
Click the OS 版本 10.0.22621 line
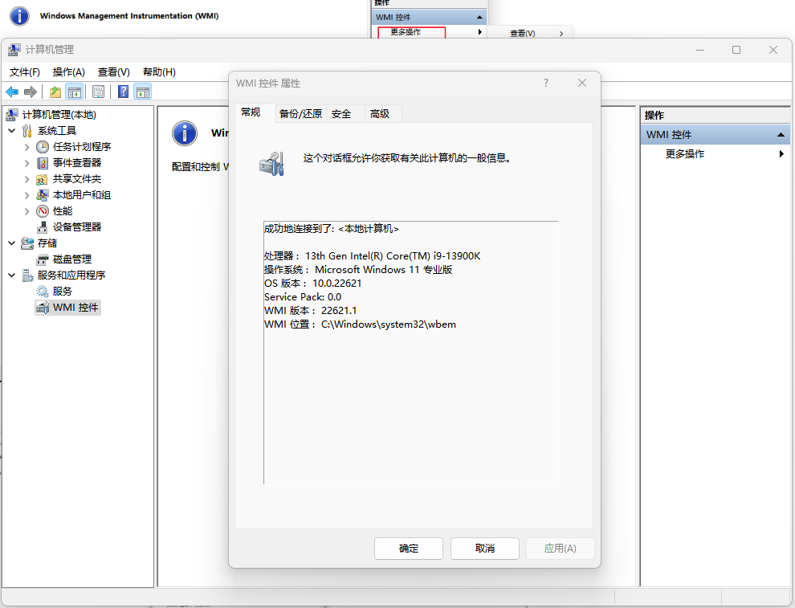tap(313, 284)
